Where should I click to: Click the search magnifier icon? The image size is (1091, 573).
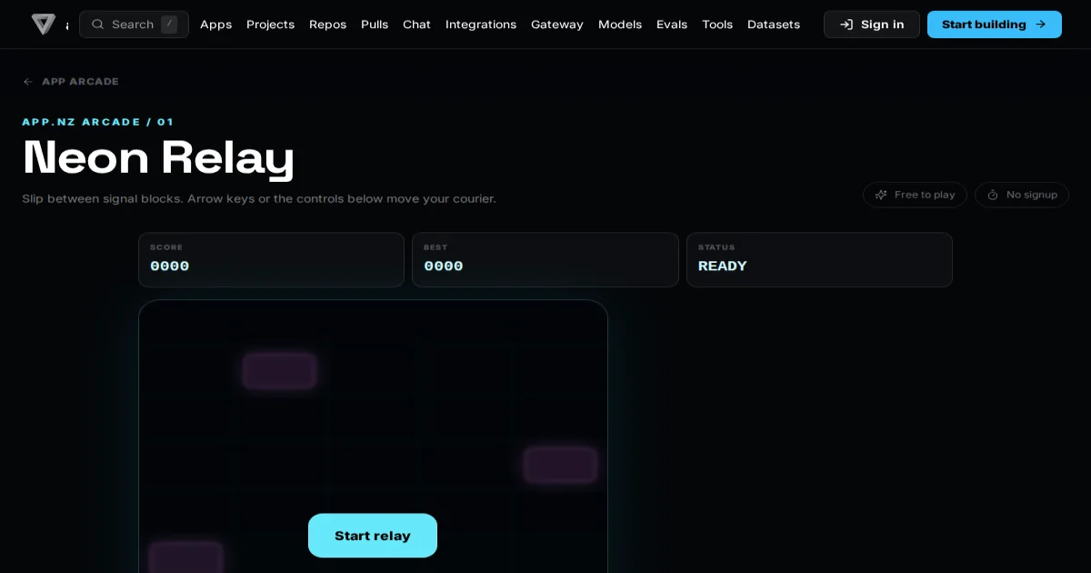coord(97,25)
